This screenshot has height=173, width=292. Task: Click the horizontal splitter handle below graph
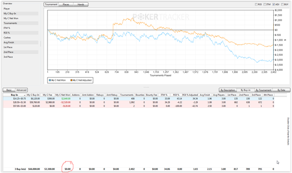click(x=146, y=87)
